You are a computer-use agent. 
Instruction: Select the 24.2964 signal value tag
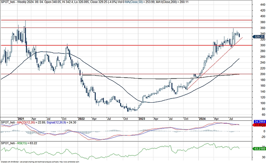point(259,122)
